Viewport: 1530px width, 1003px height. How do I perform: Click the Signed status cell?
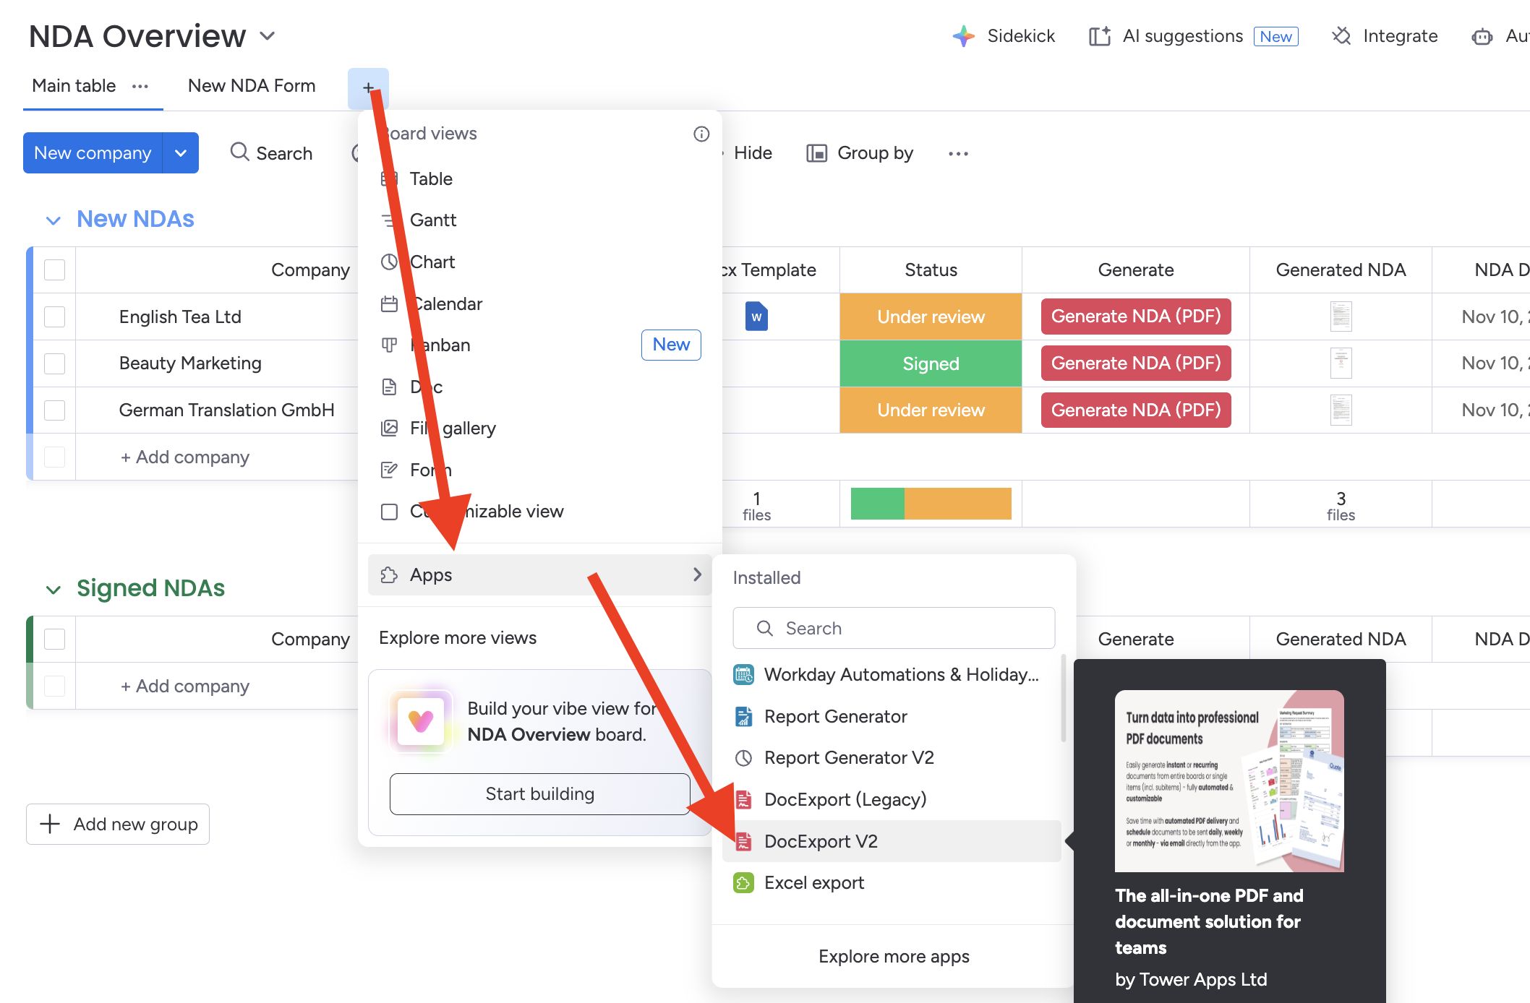(x=931, y=363)
